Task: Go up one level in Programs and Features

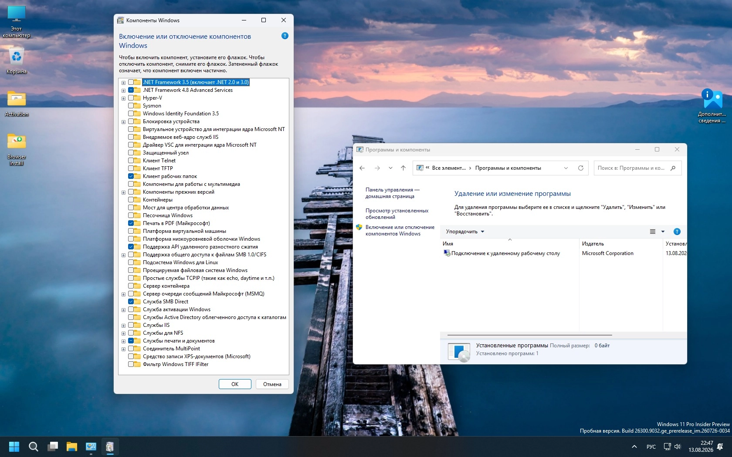Action: pos(403,168)
